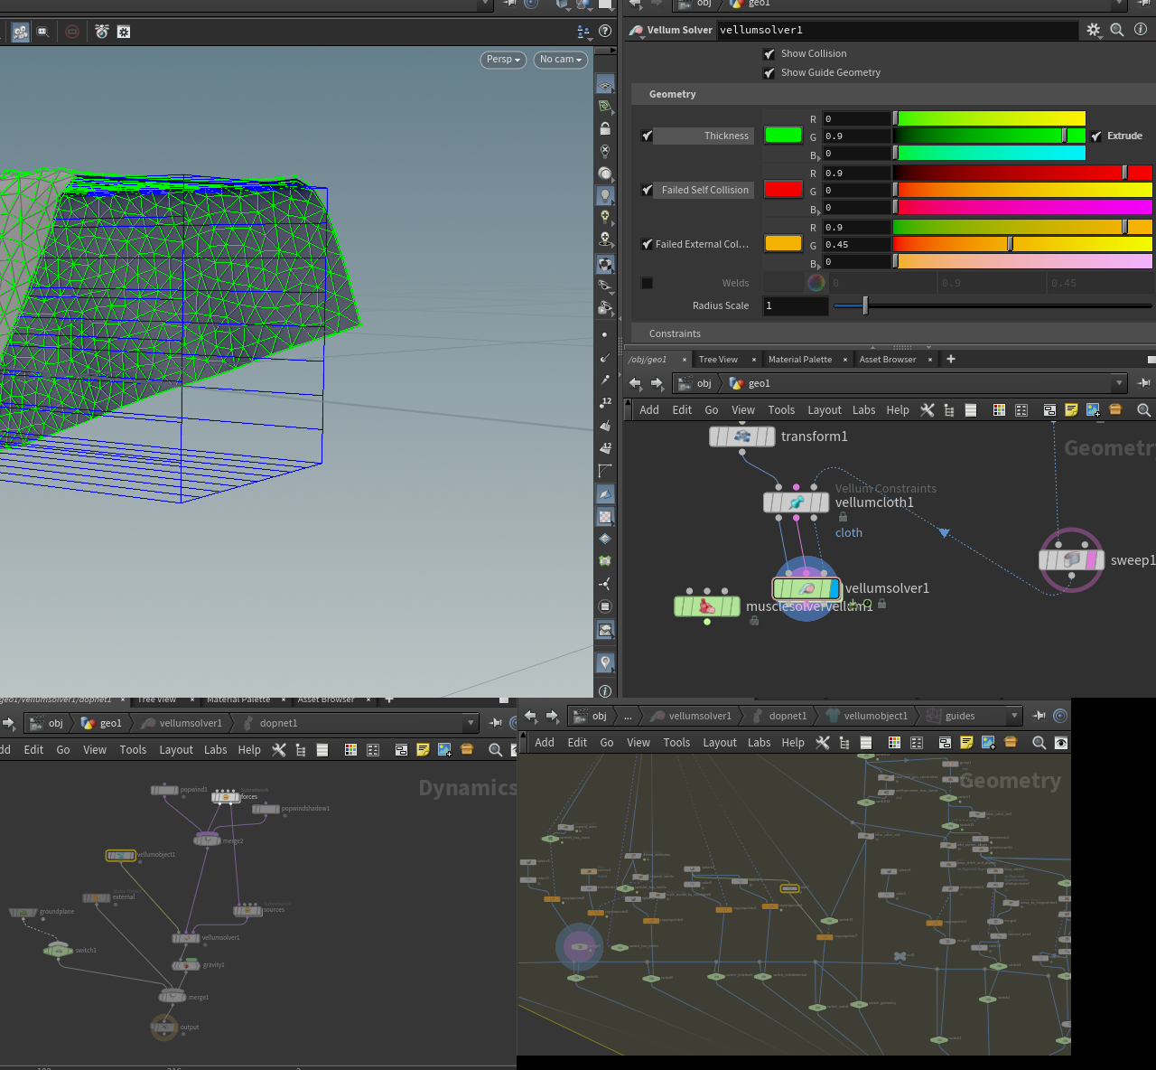Add a background image in geo1 network
Screen dimensions: 1156x1070
point(1093,410)
